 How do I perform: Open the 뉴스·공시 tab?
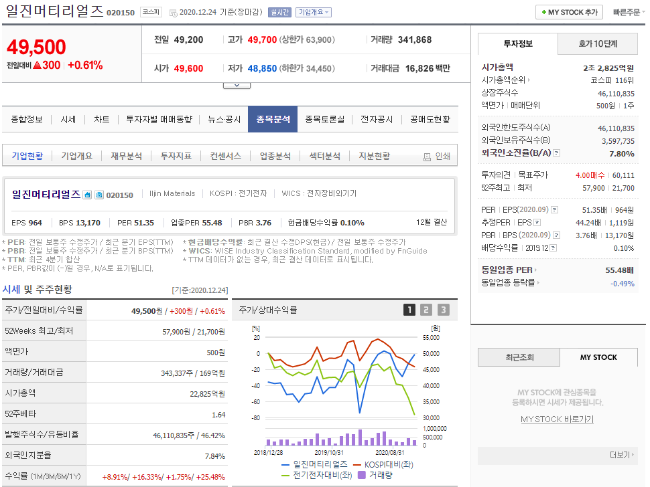pyautogui.click(x=224, y=120)
